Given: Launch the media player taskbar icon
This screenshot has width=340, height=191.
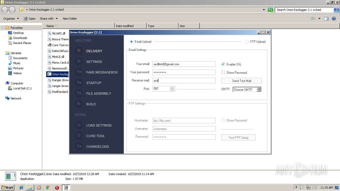Looking at the screenshot, I should [x=39, y=188].
